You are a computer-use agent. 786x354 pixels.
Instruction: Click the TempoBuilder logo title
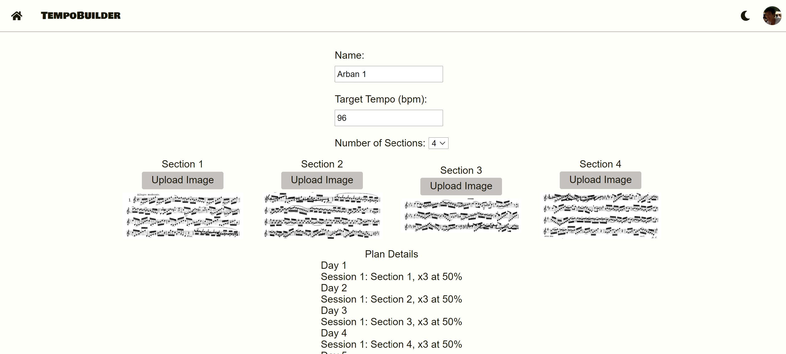[81, 16]
